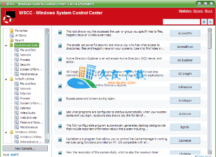216x157 pixels.
Task: Click the File and Disk icon under NirSoft Utilities
Action: tap(17, 84)
